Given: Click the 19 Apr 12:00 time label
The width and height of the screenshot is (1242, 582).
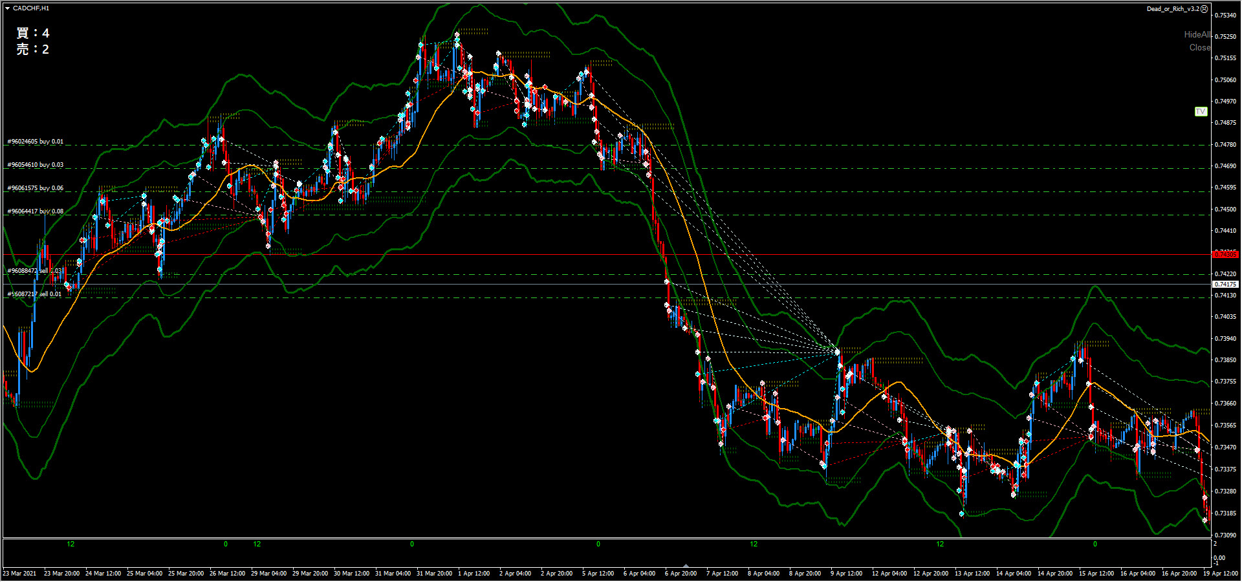Looking at the screenshot, I should click(1220, 574).
